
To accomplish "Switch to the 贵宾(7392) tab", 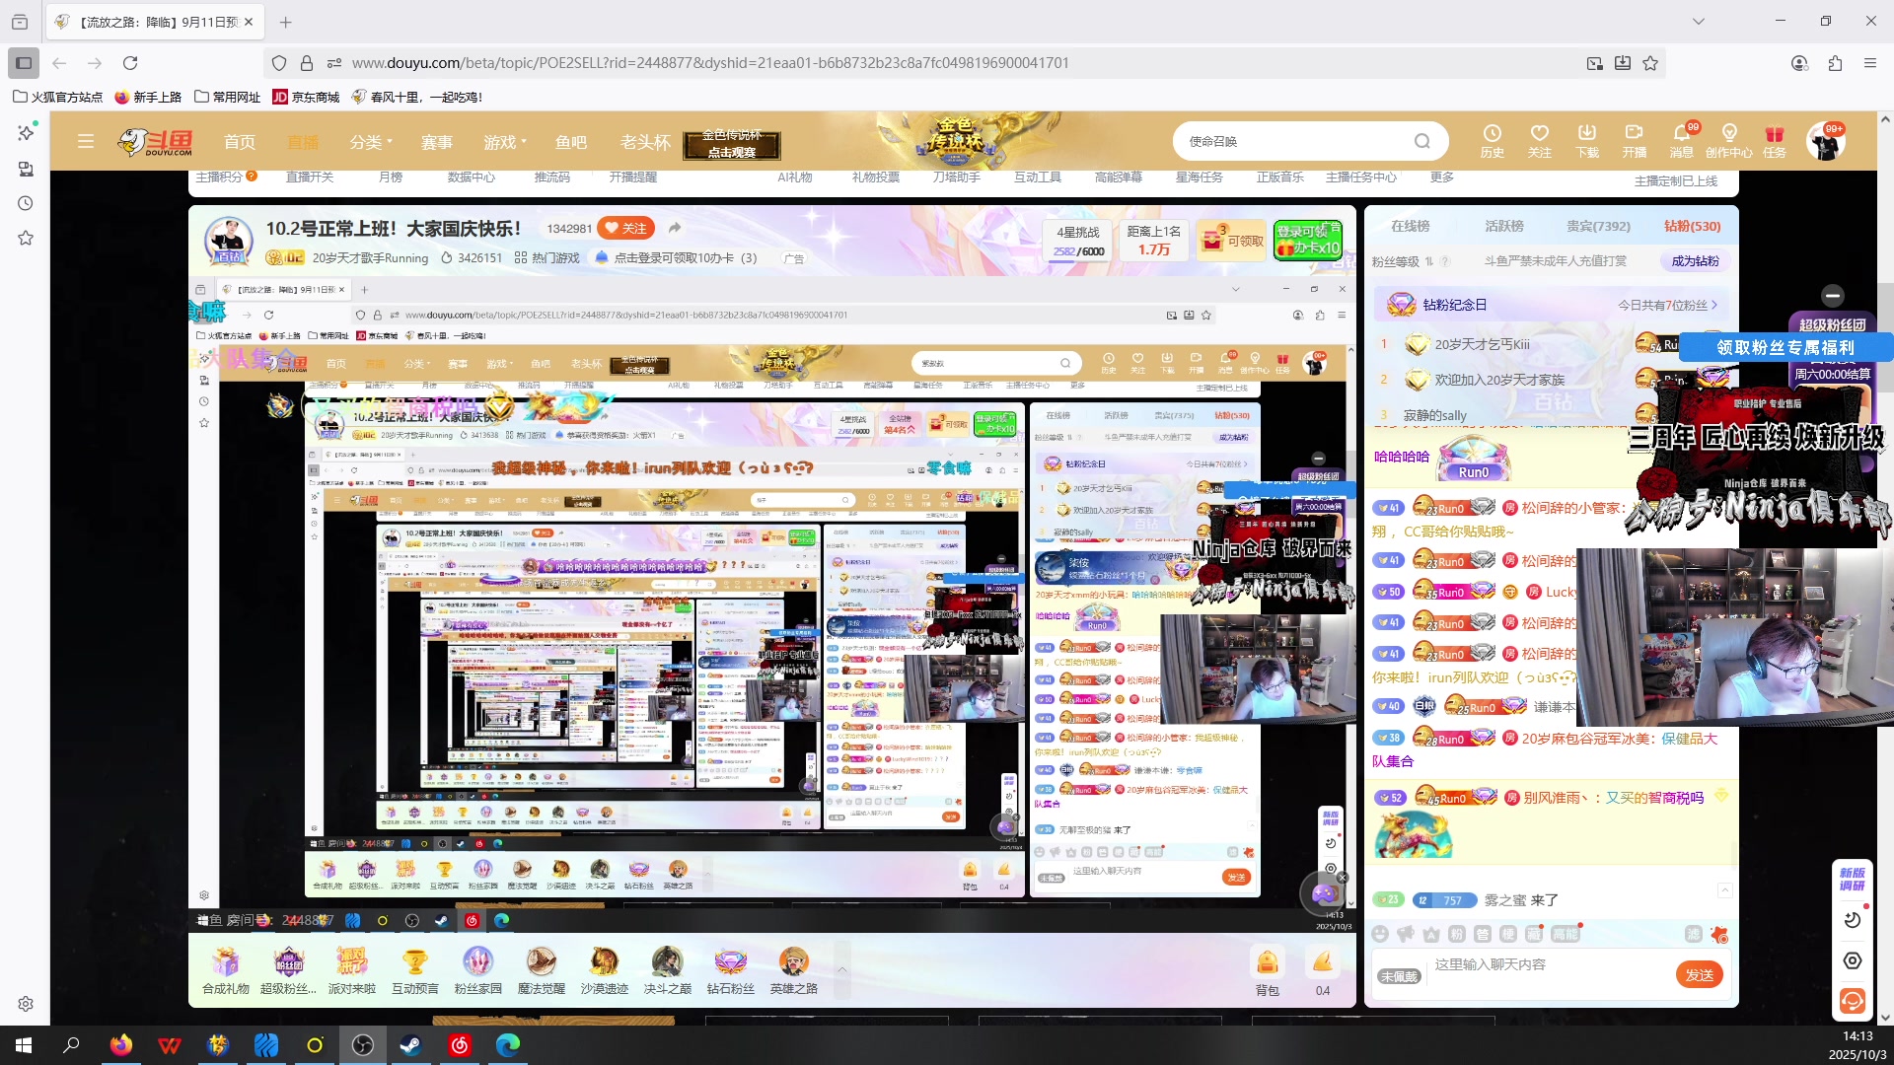I will [1598, 226].
